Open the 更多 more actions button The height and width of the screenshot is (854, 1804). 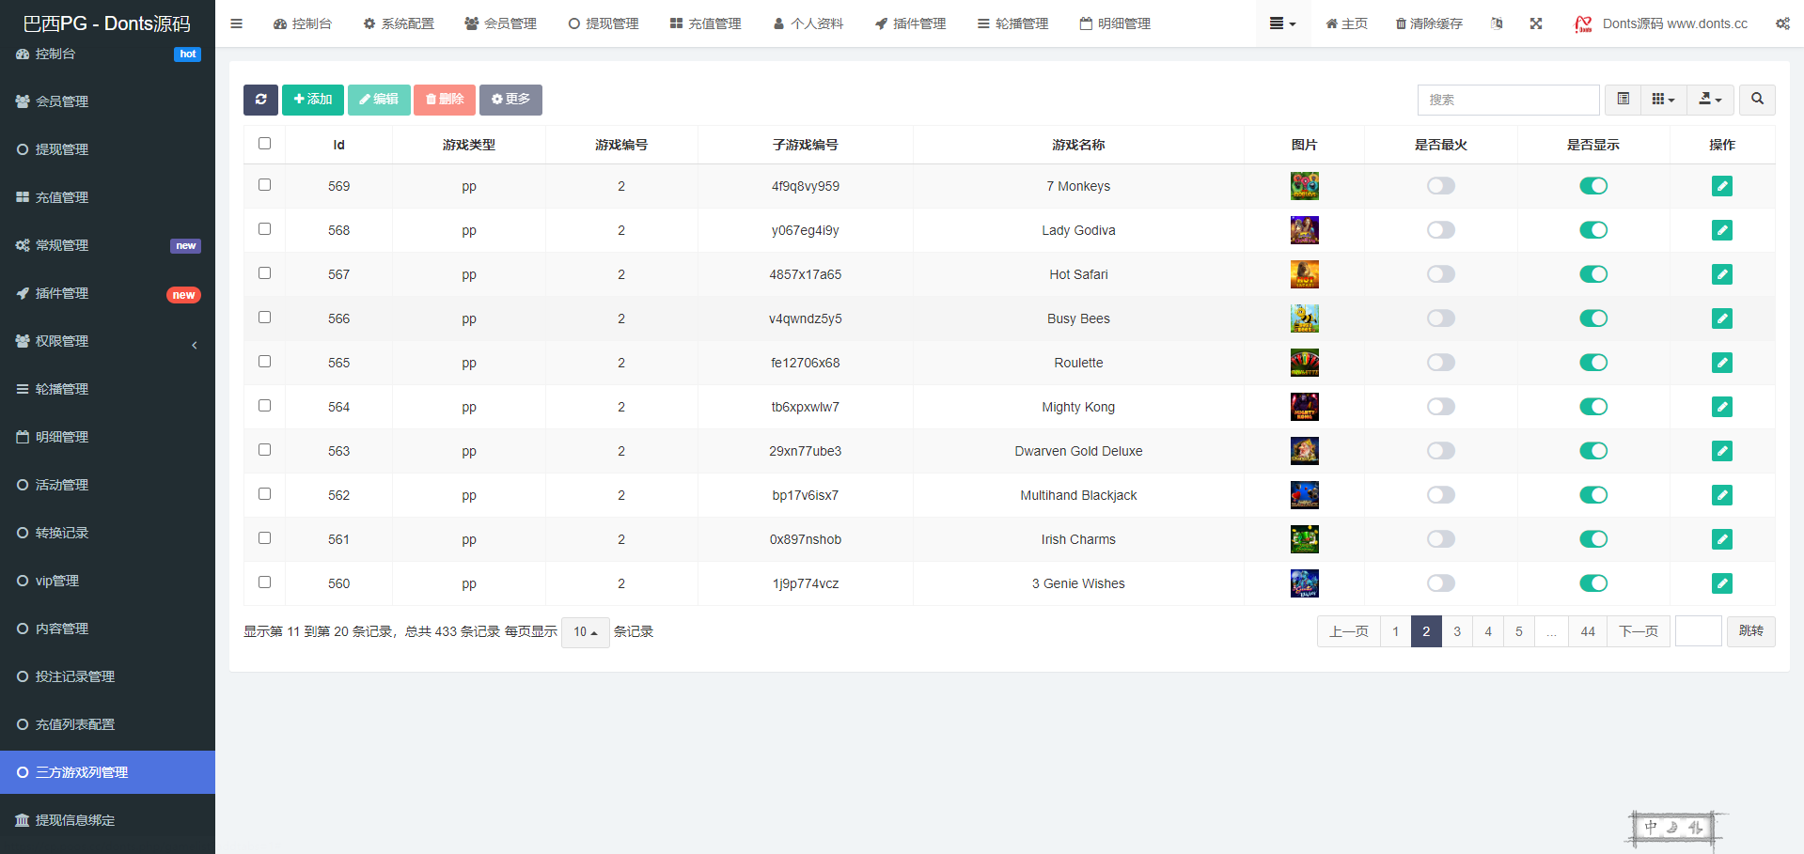coord(510,100)
